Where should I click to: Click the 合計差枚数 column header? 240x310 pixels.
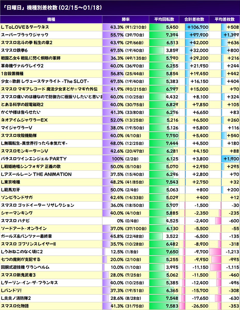[x=194, y=19]
